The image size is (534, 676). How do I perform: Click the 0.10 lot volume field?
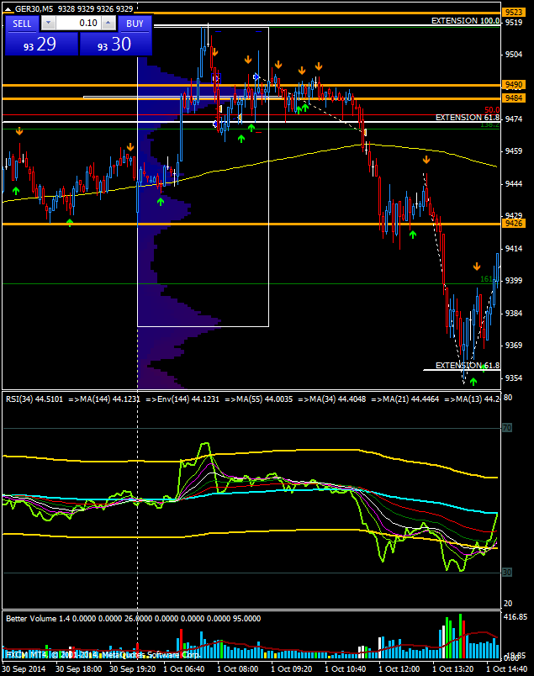click(78, 24)
